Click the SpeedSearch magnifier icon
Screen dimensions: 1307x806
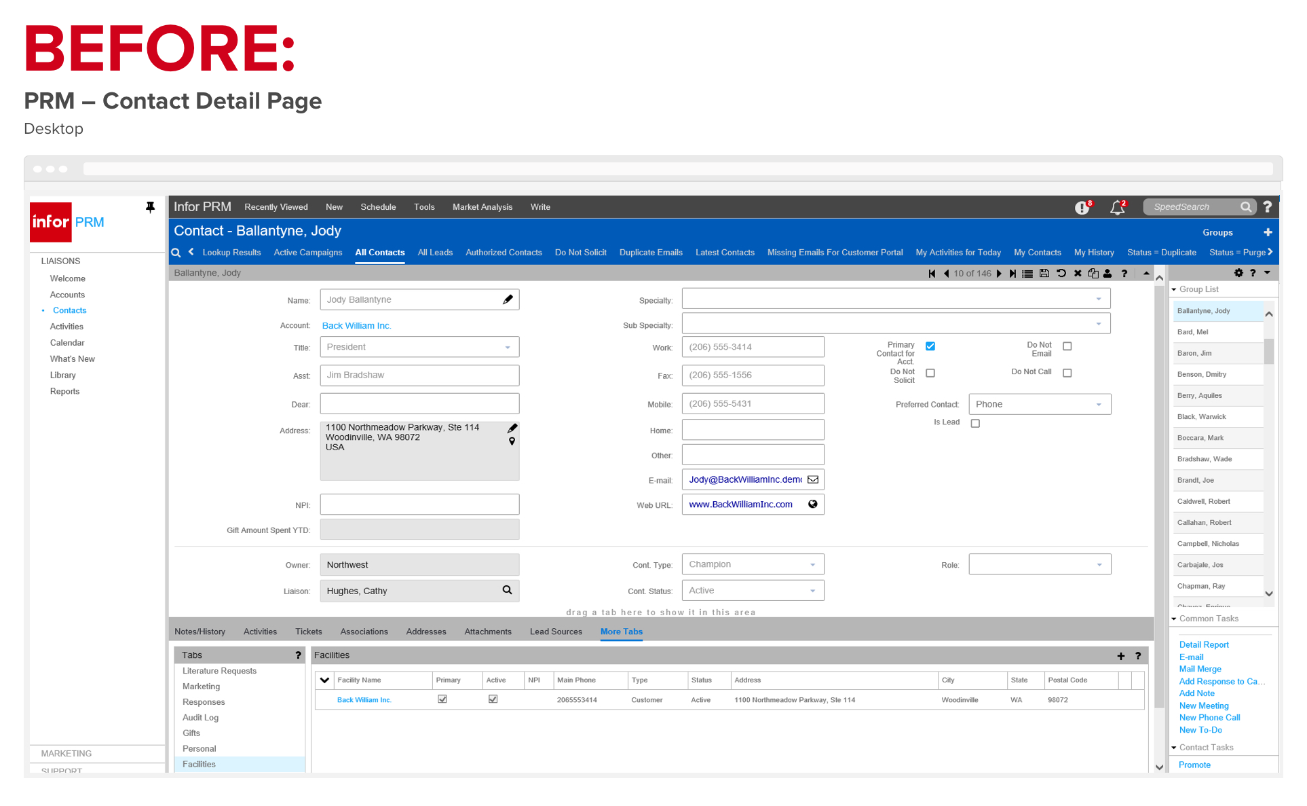(1246, 207)
